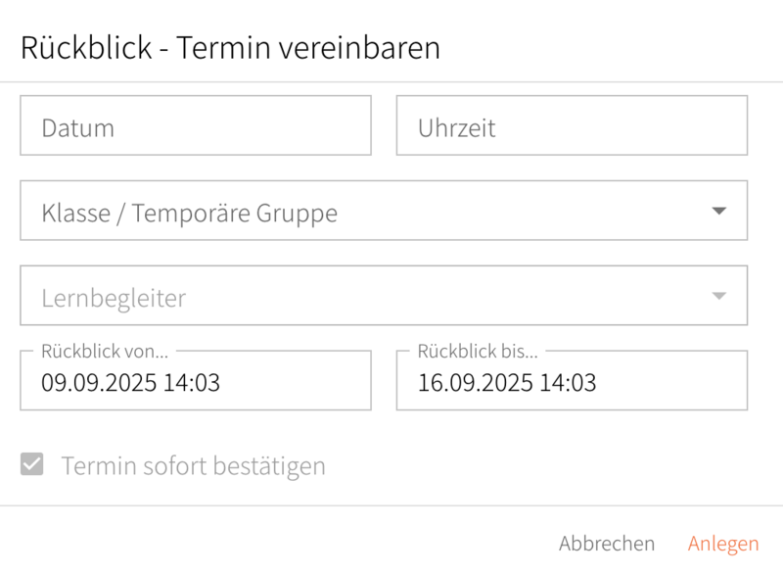783x574 pixels.
Task: Confirm with the Anlegen button
Action: coord(723,544)
